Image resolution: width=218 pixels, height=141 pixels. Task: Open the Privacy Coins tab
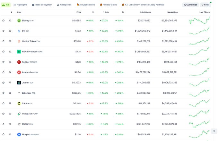click(109, 5)
